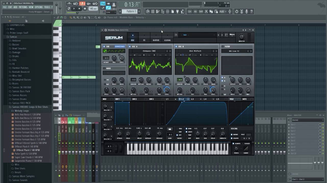This screenshot has width=327, height=183.
Task: Toggle LFO BPM sync checkbox
Action: (186, 129)
